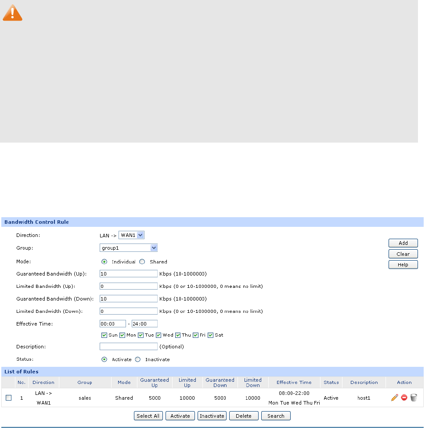Focus the Limited Bandwidth (Down) field
Screen dimensions: 425x430
point(128,311)
